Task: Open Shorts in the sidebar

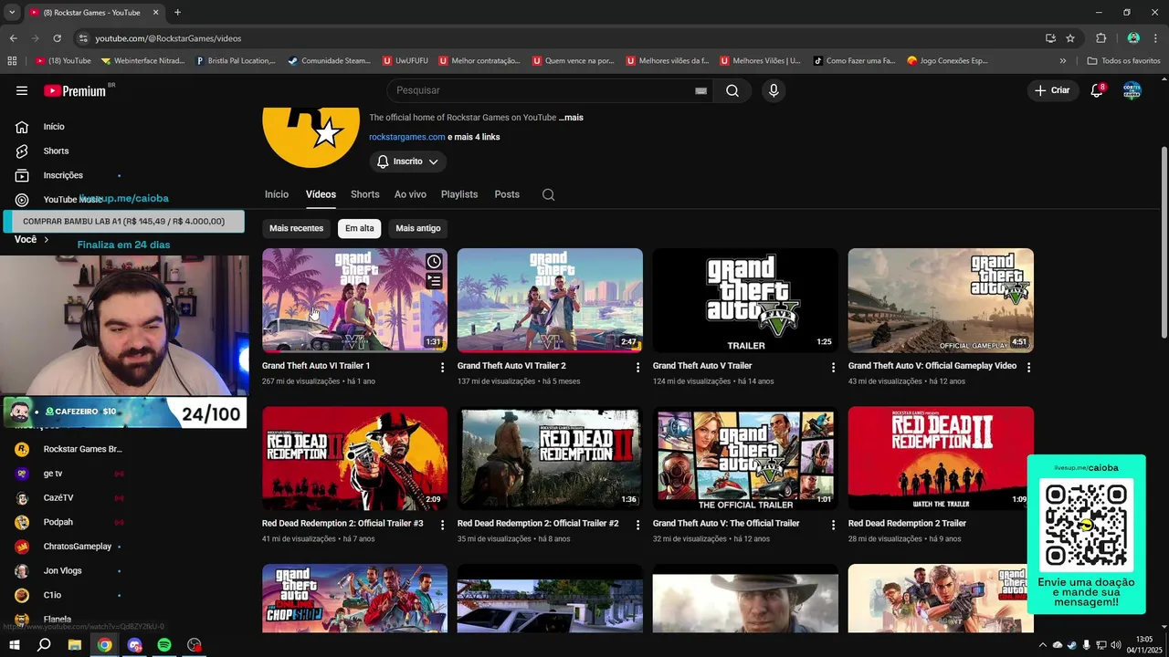Action: click(56, 151)
